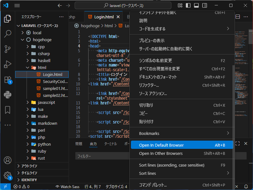Click the error and warning count indicator

click(22, 187)
